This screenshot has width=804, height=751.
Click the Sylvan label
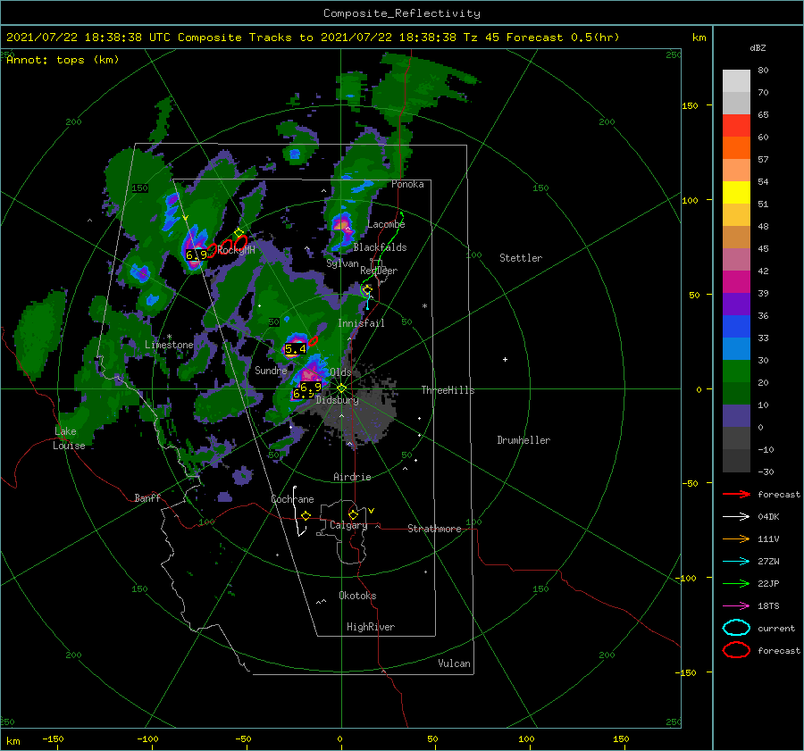point(342,263)
